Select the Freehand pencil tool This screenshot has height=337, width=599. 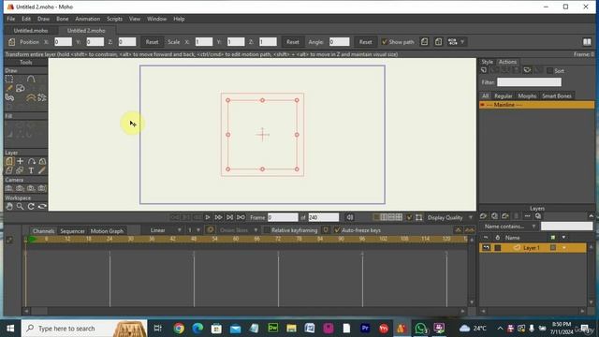tap(9, 89)
